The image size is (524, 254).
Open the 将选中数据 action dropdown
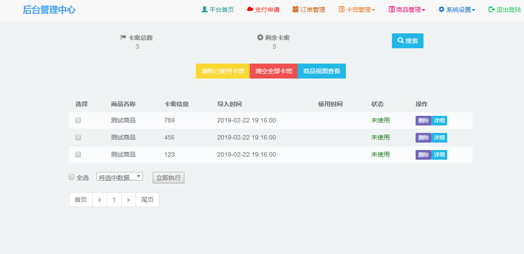click(x=119, y=176)
